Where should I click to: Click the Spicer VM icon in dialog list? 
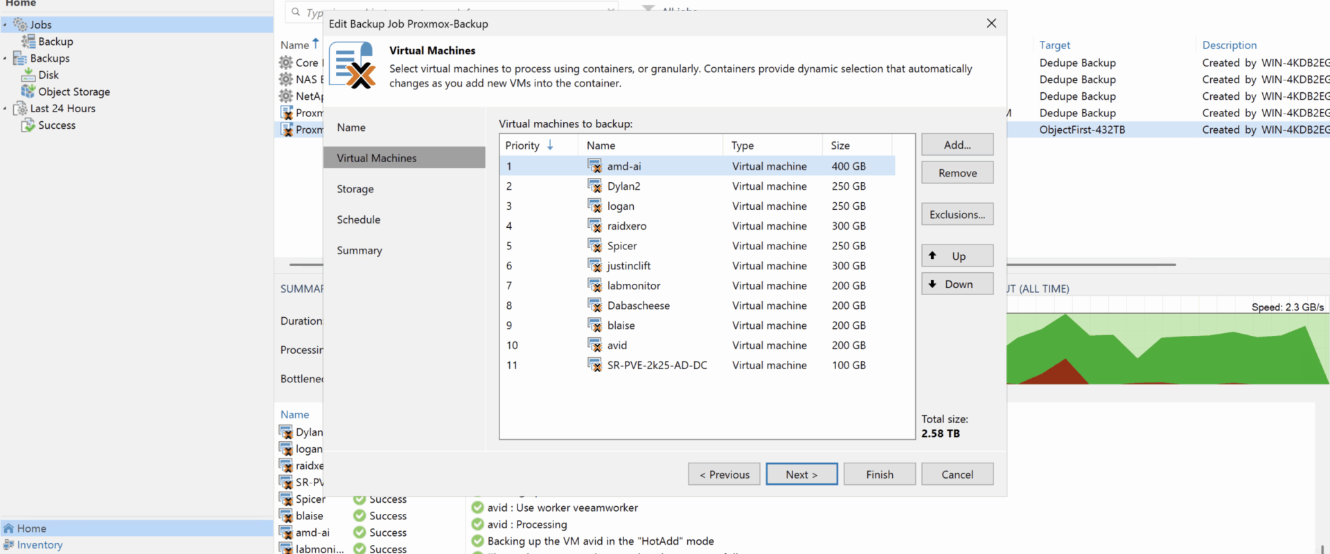click(x=594, y=246)
